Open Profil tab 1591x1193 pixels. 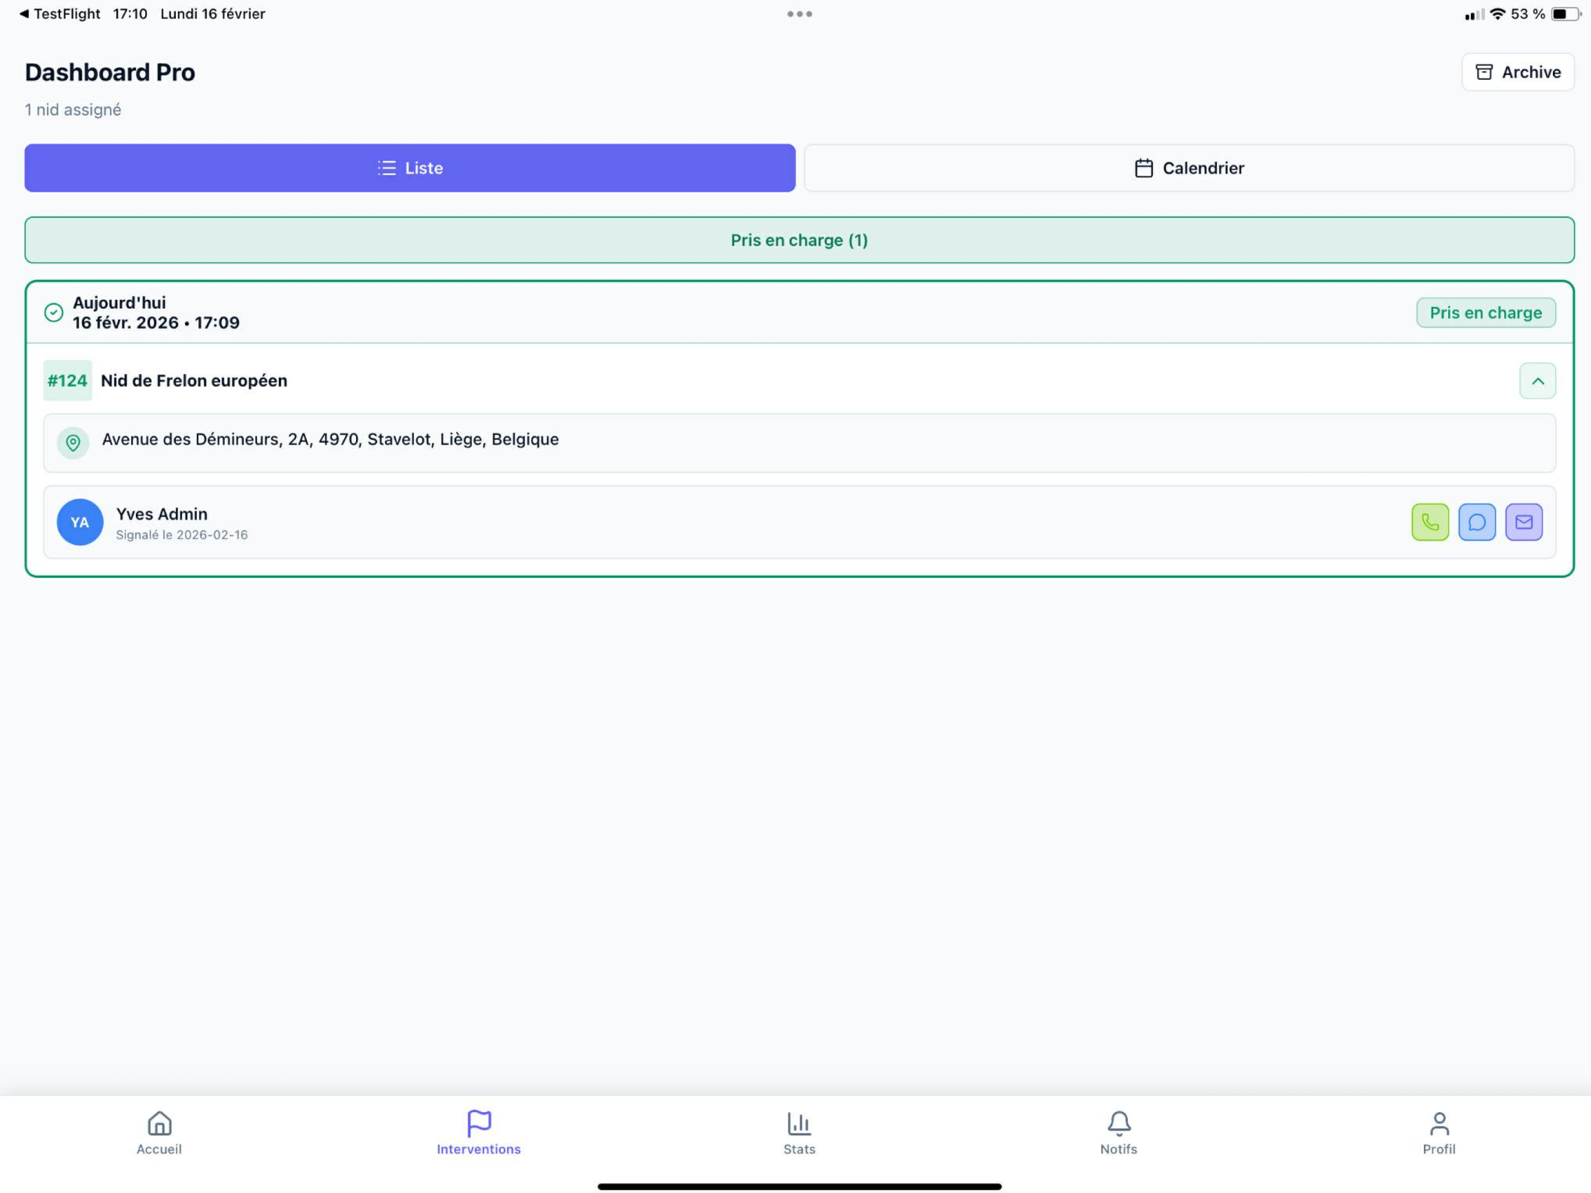[1438, 1134]
